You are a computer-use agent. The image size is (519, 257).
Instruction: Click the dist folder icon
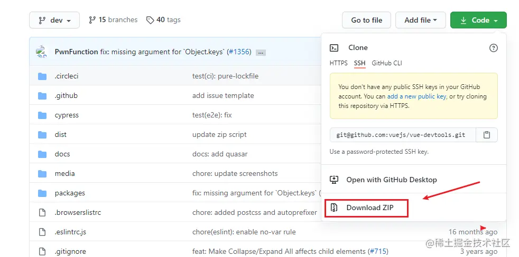[x=42, y=135]
